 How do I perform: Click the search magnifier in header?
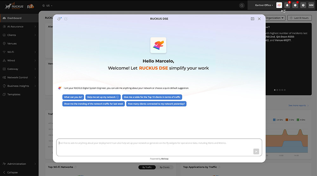point(242,6)
